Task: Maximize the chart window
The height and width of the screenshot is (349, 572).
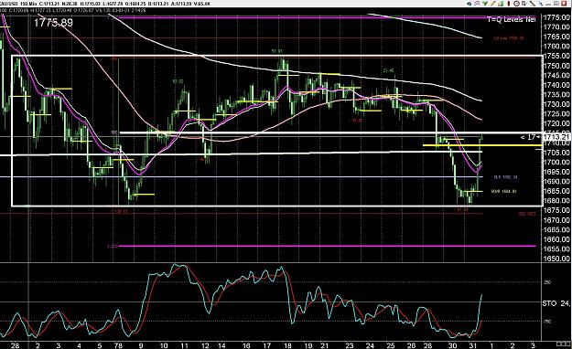Action: point(556,4)
